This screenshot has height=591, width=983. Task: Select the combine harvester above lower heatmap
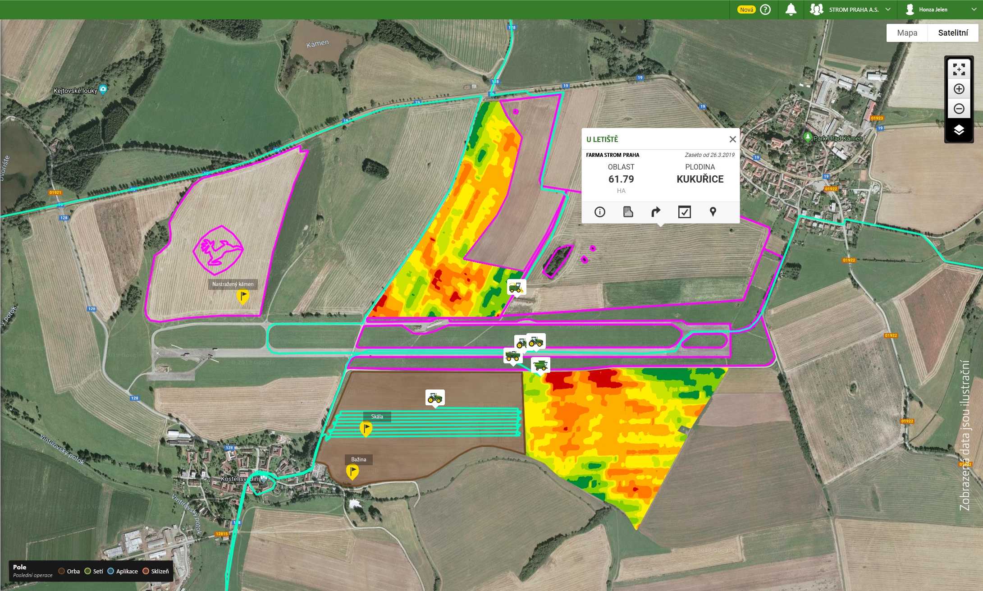(540, 365)
